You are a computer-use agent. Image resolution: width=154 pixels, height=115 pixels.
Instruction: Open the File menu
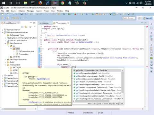pos(2,11)
